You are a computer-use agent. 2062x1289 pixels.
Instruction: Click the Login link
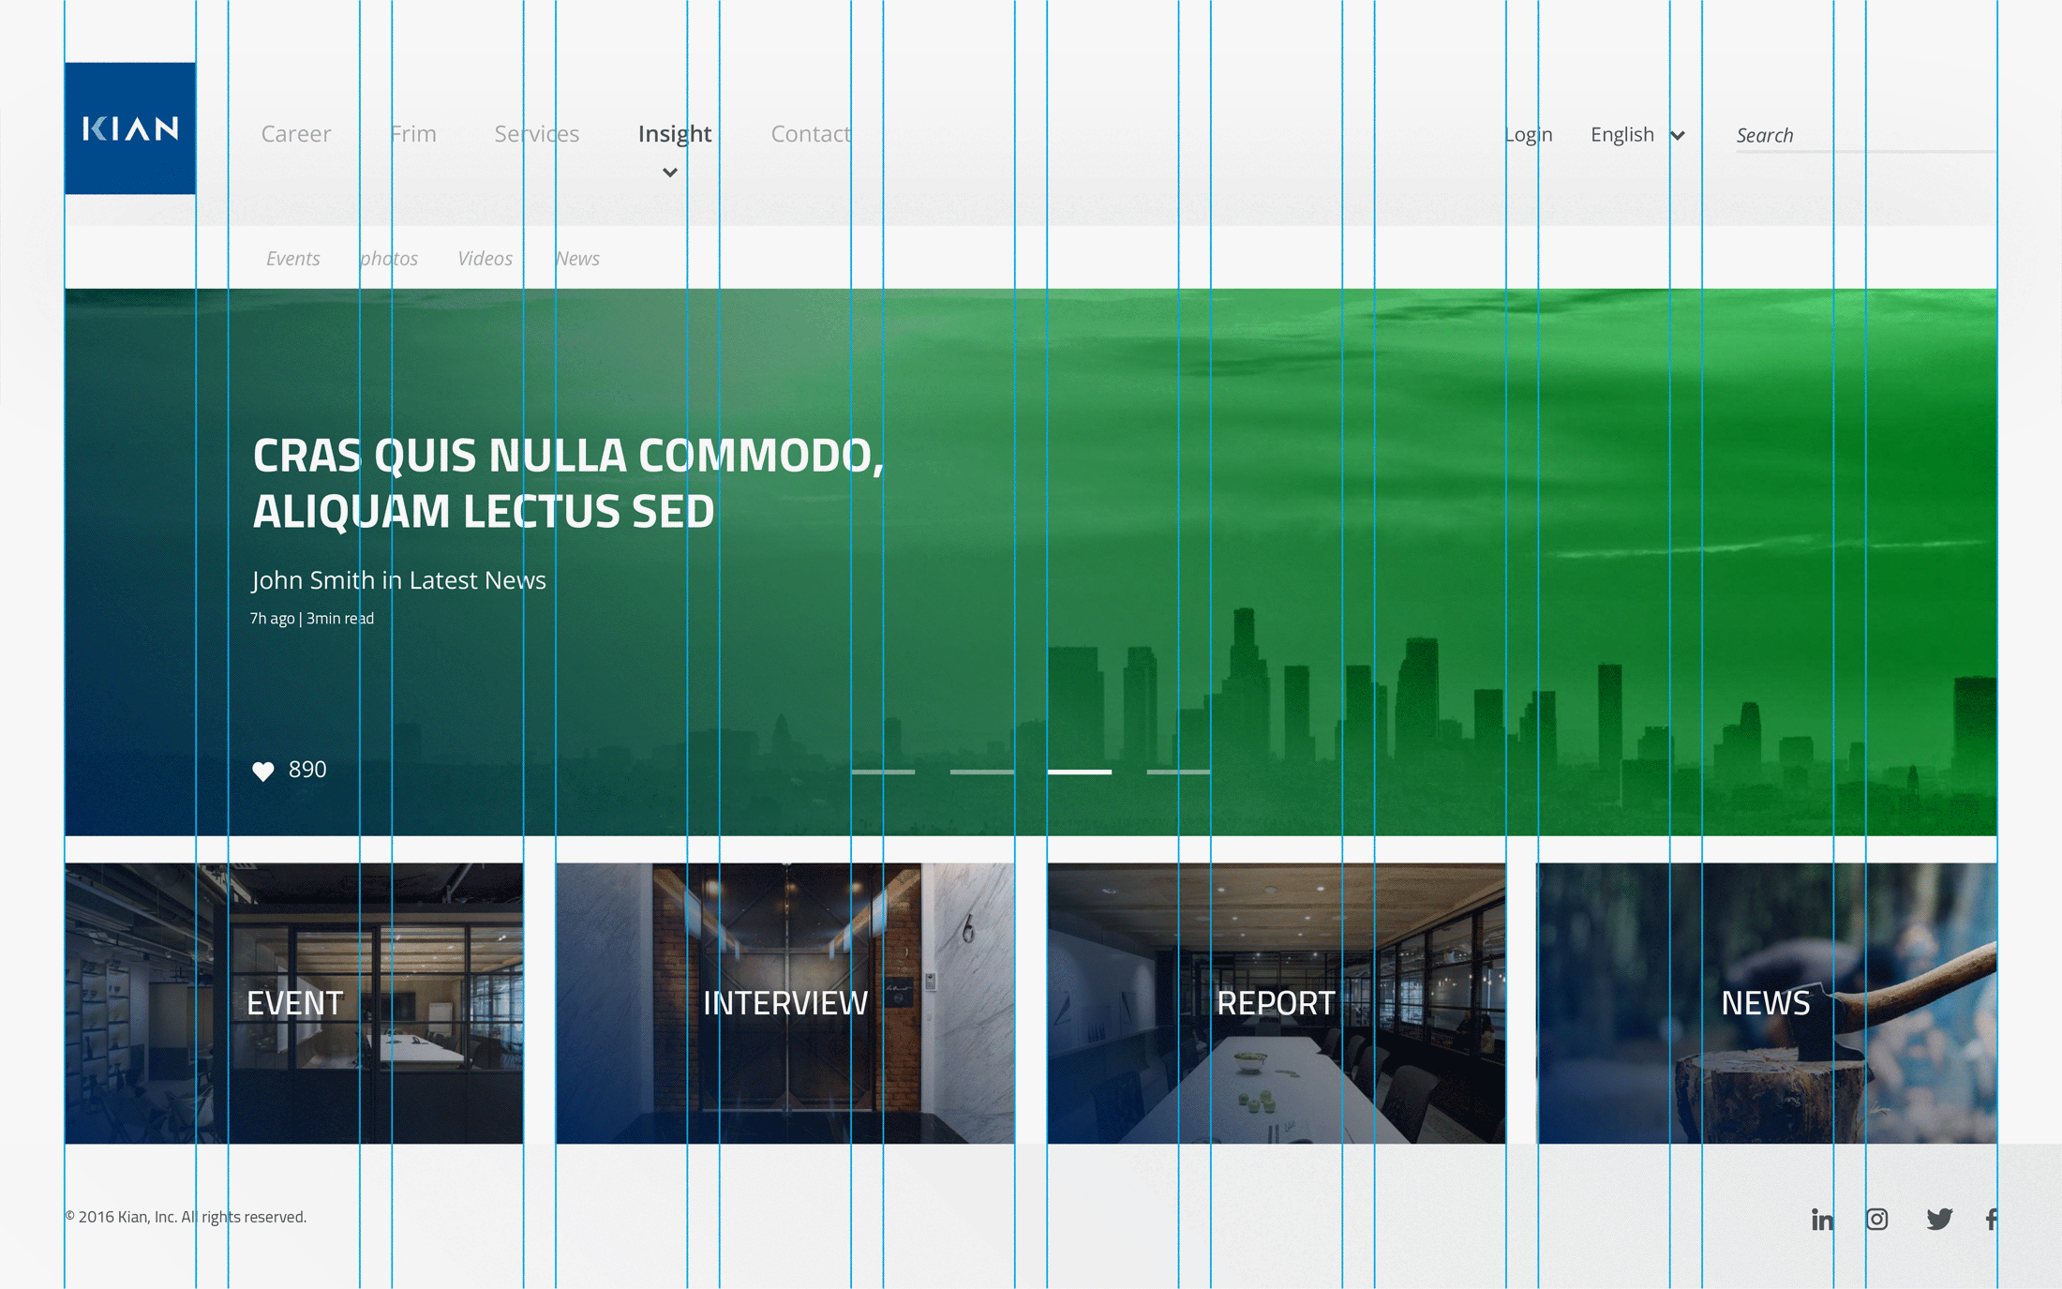(x=1528, y=135)
